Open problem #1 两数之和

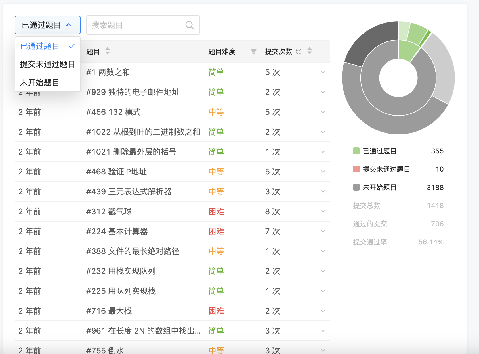click(108, 72)
